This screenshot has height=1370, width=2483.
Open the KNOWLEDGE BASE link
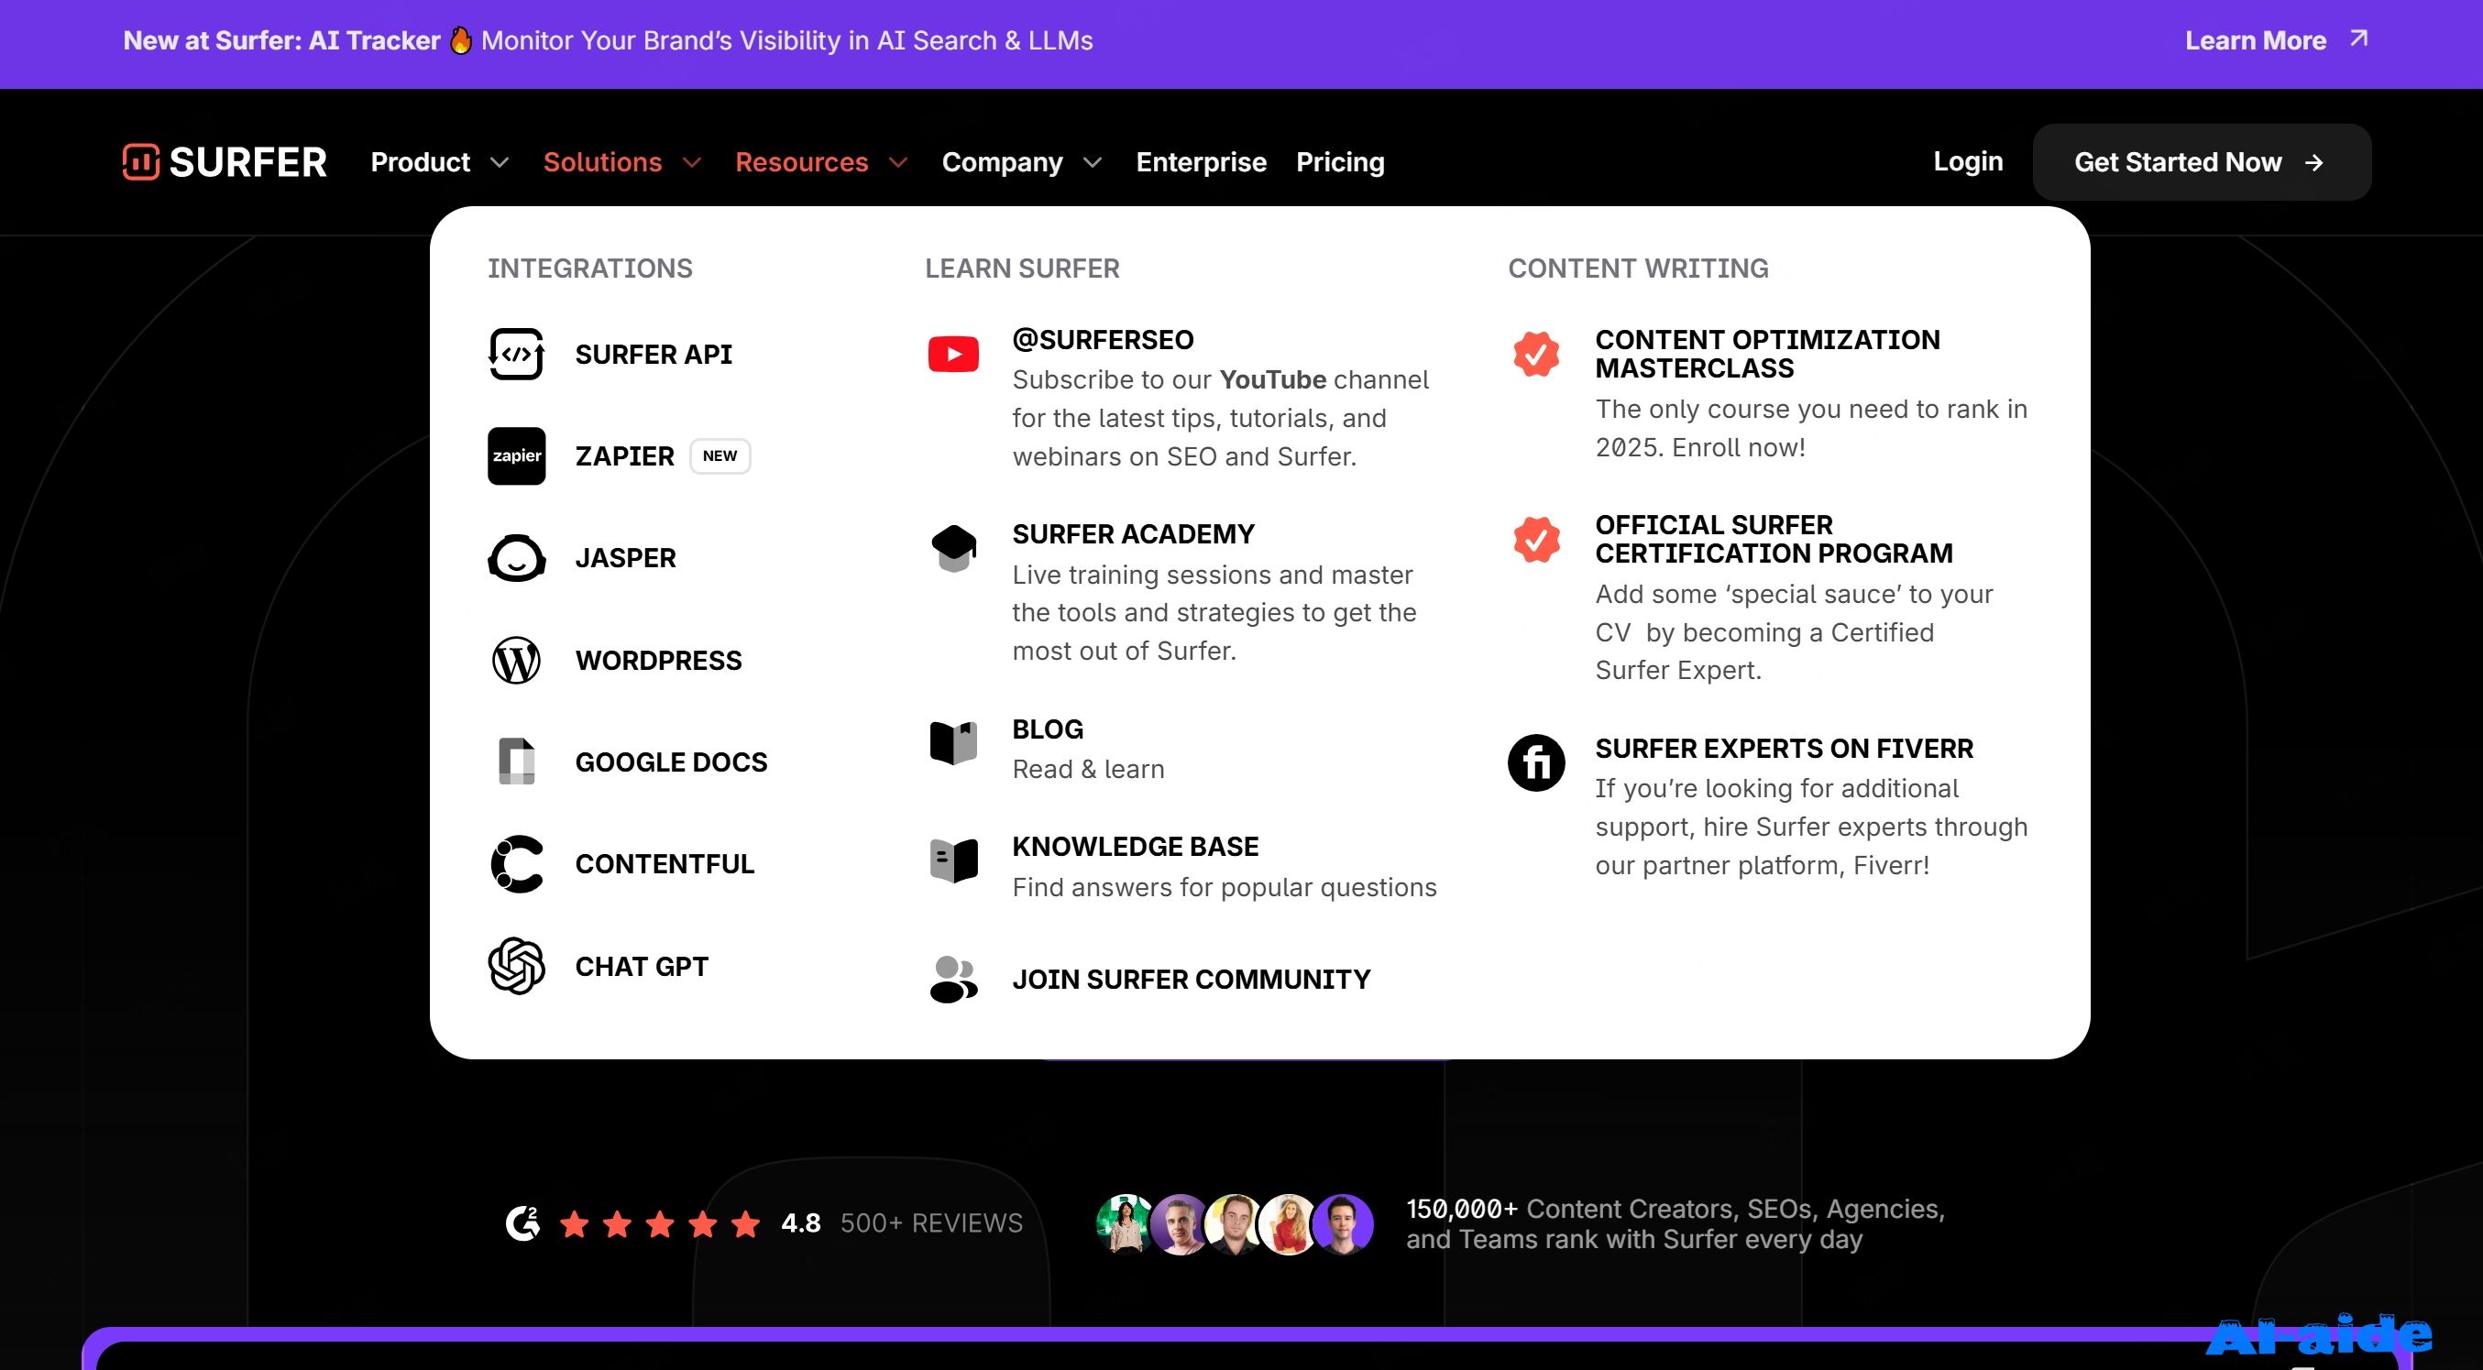1135,846
